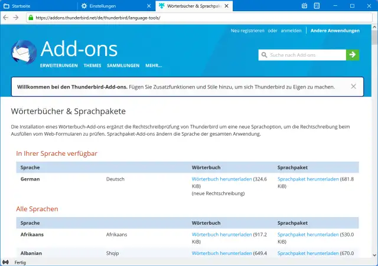Close the Einstellungen tab

point(149,6)
